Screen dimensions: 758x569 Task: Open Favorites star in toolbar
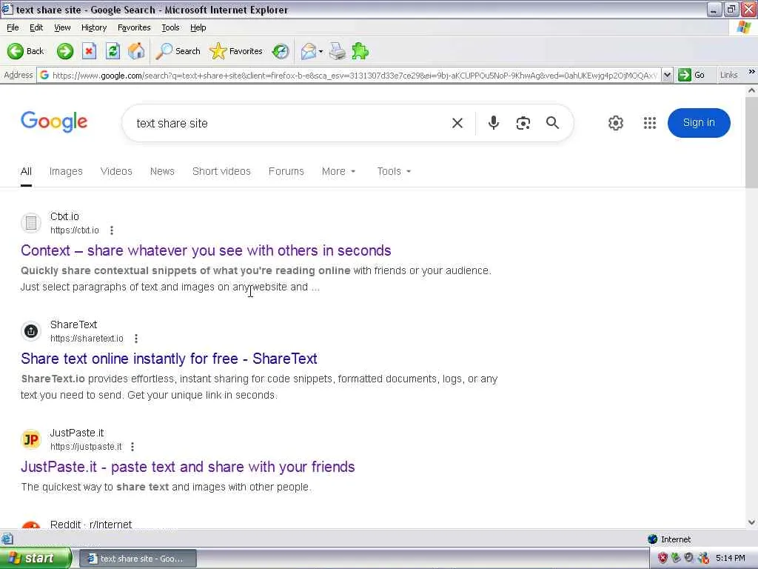coord(236,51)
